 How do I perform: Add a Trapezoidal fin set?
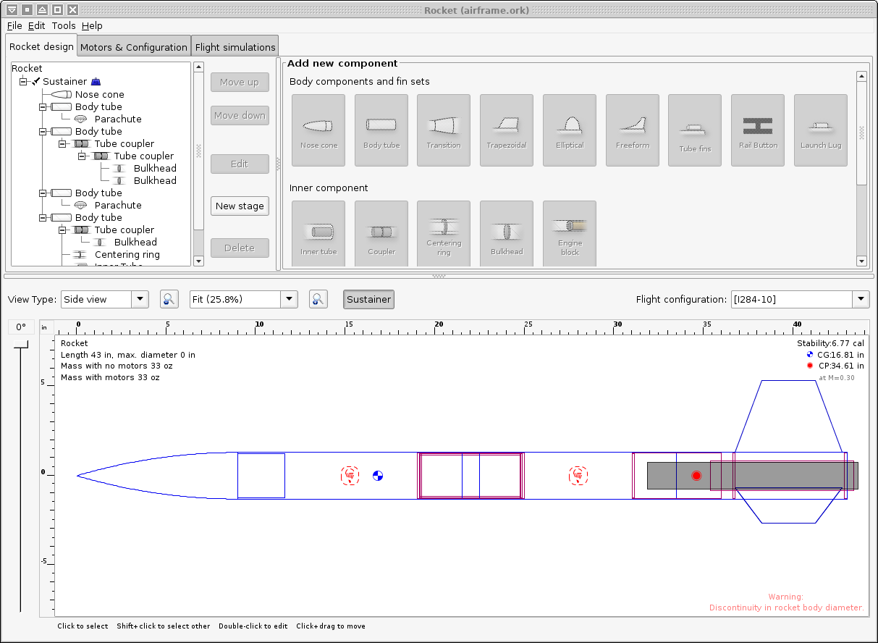[507, 130]
